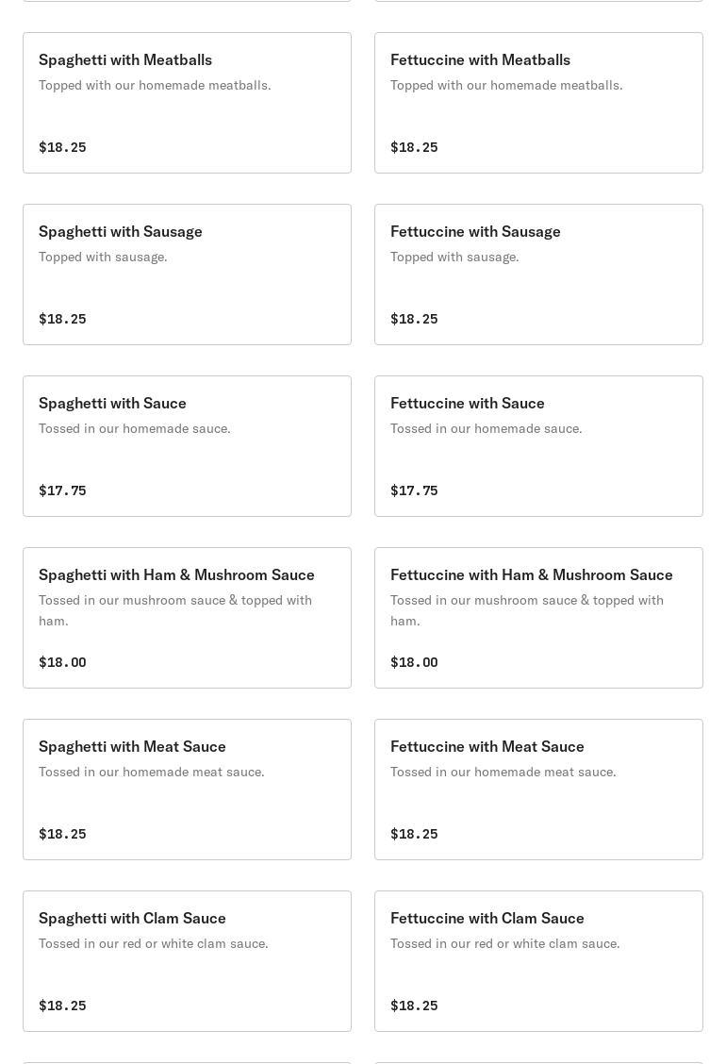Viewport: 726px width, 1064px height.
Task: Select the Fettuccine with Sausage card
Action: coord(538,274)
